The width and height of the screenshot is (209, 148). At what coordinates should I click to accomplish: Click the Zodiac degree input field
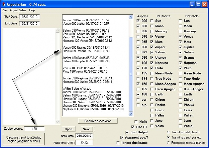pos(34,129)
